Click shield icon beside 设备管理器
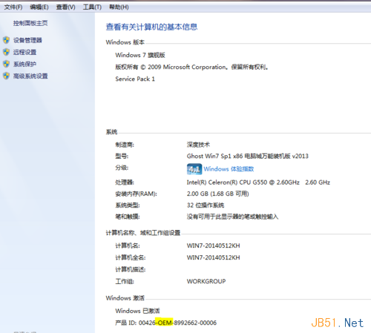The height and width of the screenshot is (333, 371). click(6, 40)
